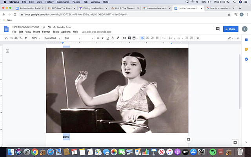This screenshot has width=251, height=157.
Task: Open the Normal text style dropdown
Action: coord(52,38)
